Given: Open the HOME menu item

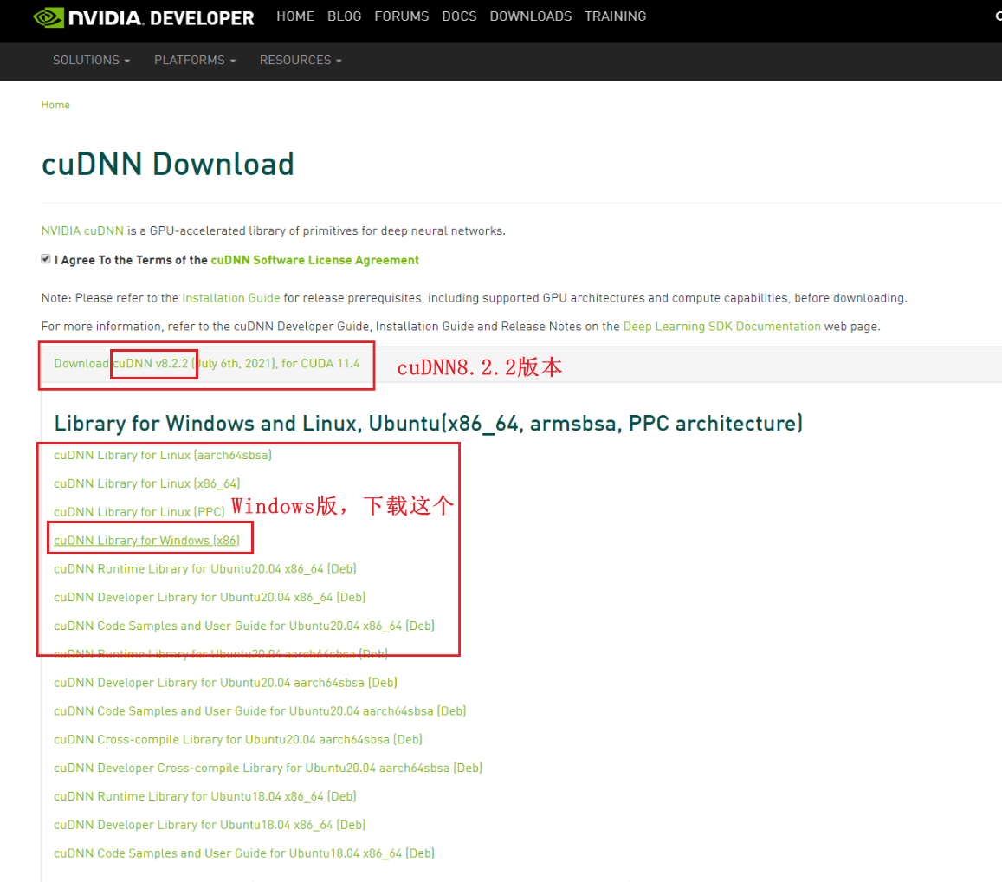Looking at the screenshot, I should tap(295, 16).
